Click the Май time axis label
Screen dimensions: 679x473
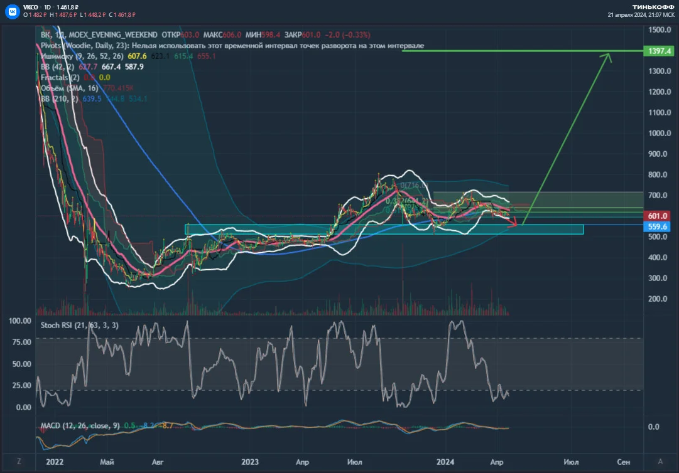coord(107,462)
